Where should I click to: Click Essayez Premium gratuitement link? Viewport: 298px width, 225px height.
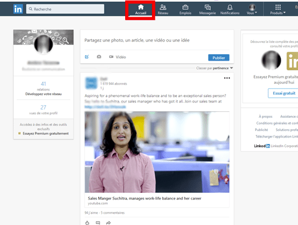click(46, 133)
